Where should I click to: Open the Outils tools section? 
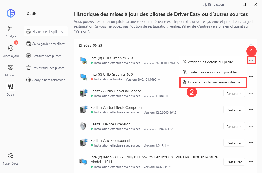(x=11, y=90)
